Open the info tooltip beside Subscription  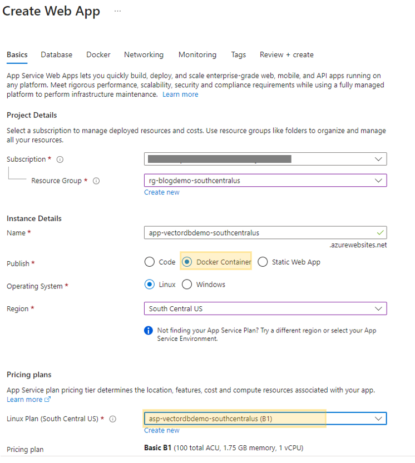[x=60, y=159]
